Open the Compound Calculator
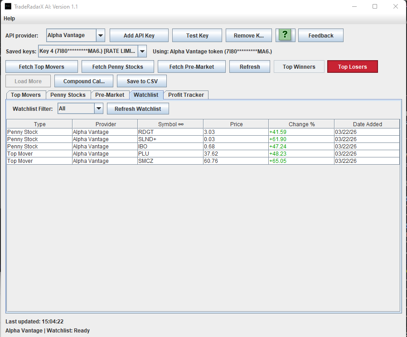Screen dimensions: 407x337 point(83,81)
